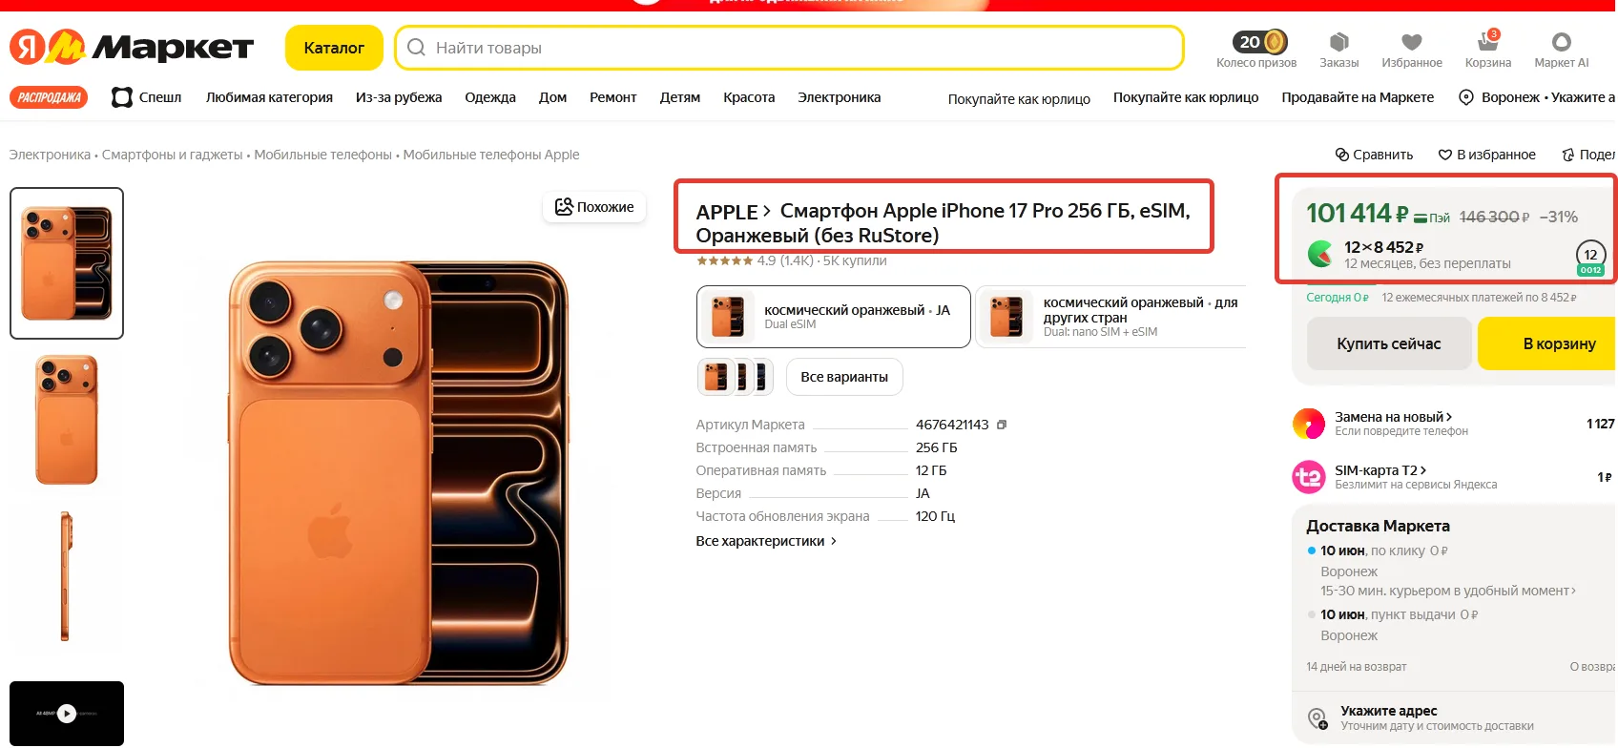Screen dimensions: 1618x748
Task: Click Все варианты button
Action: point(844,377)
